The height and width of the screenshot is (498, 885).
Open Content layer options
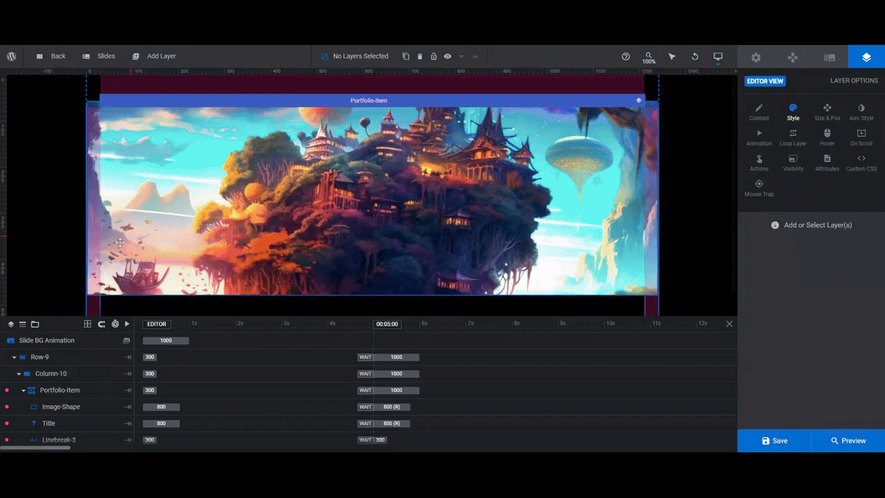point(759,112)
